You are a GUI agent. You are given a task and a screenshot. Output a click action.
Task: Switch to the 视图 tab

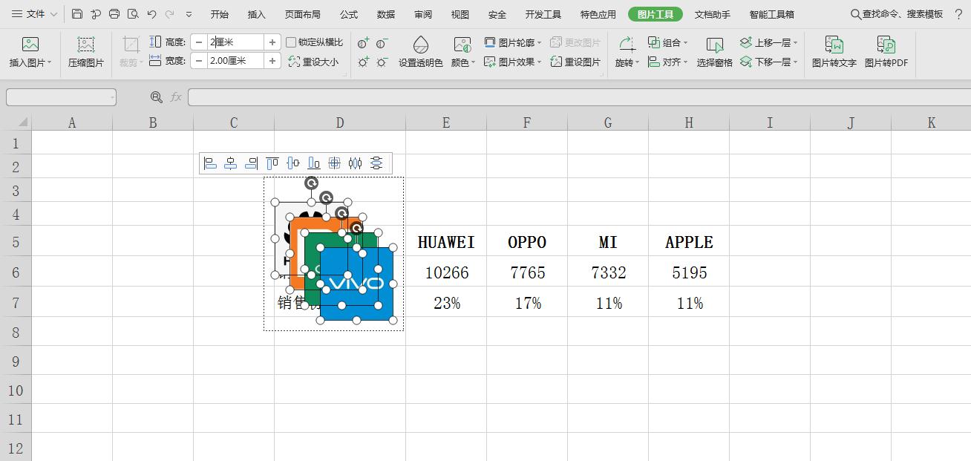460,14
